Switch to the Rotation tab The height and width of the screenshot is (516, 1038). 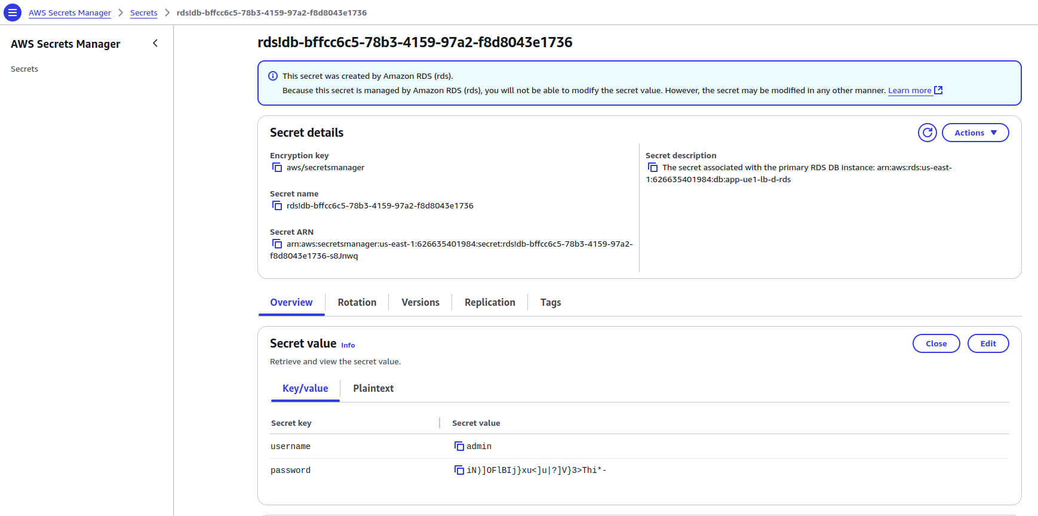point(357,302)
